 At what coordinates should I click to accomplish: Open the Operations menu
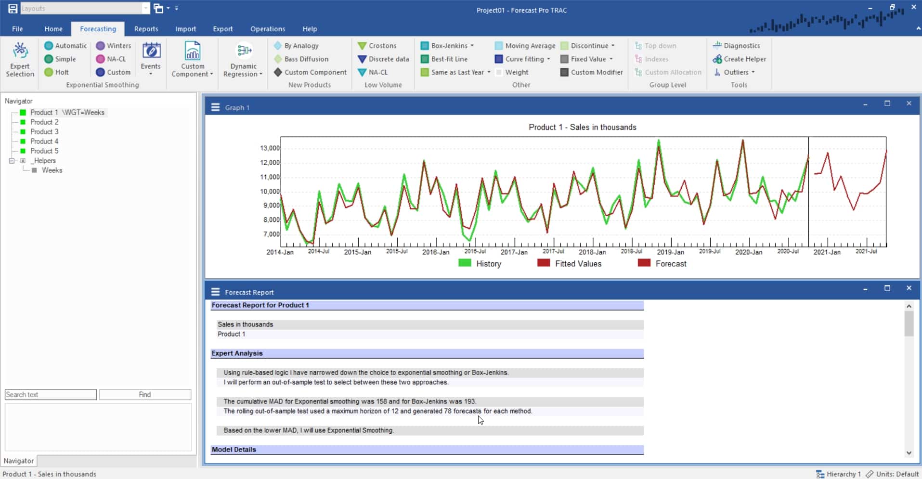pyautogui.click(x=267, y=29)
